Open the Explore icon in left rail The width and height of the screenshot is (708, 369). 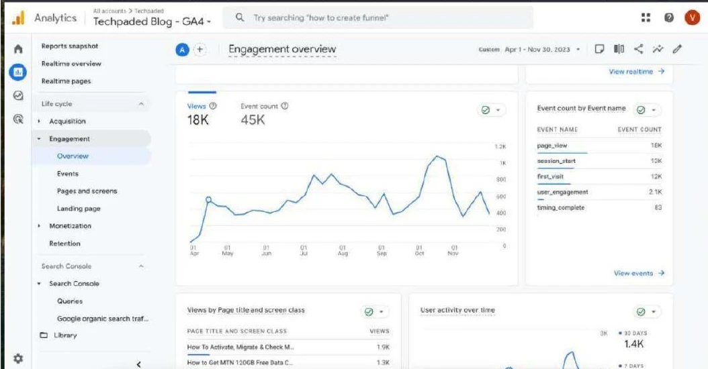point(18,96)
